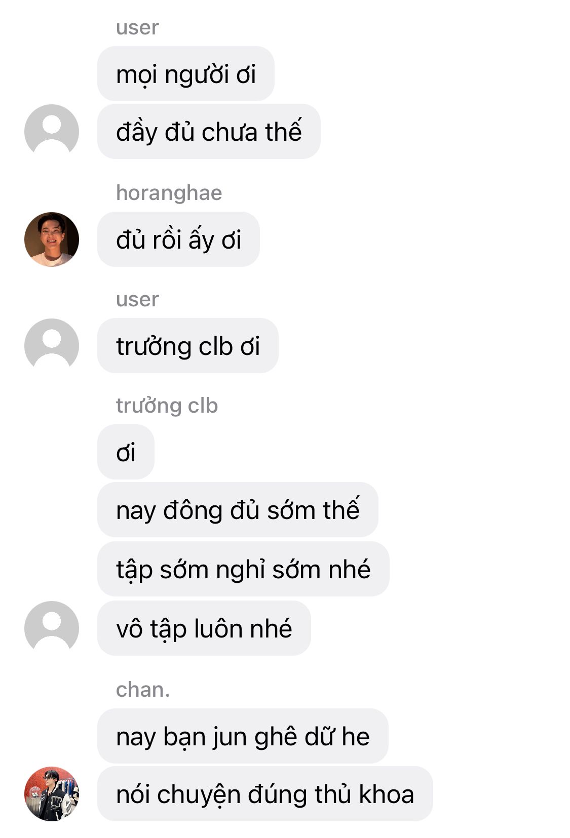Select the short 'ơi' reply bubble
The width and height of the screenshot is (570, 838).
pyautogui.click(x=126, y=452)
